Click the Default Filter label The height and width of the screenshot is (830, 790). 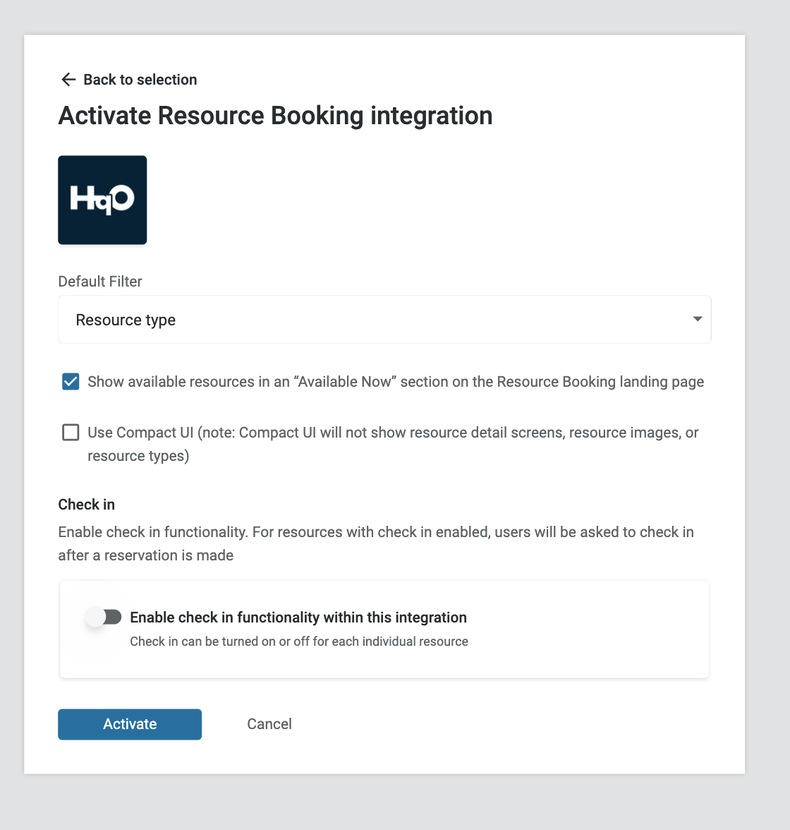pos(100,281)
